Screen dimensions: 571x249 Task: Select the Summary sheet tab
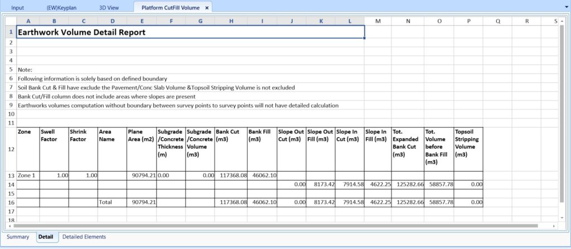(x=18, y=237)
